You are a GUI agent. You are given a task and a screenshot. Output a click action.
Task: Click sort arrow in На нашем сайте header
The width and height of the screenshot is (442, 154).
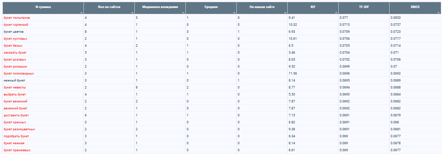[285, 13]
